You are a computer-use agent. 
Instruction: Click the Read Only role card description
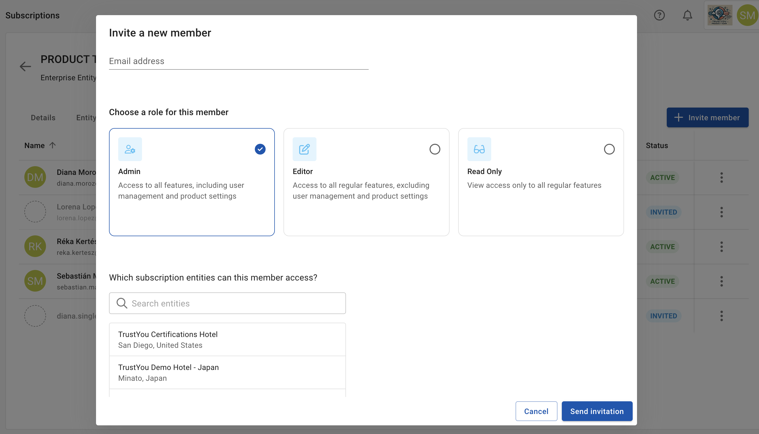[x=534, y=185]
